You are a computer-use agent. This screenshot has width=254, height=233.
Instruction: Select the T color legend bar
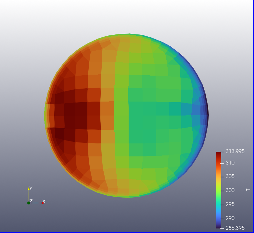[x=218, y=190]
